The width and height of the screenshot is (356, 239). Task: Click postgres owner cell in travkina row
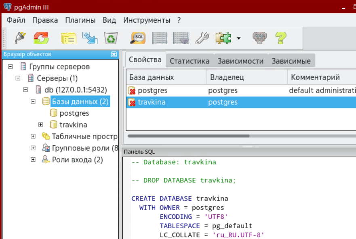223,102
